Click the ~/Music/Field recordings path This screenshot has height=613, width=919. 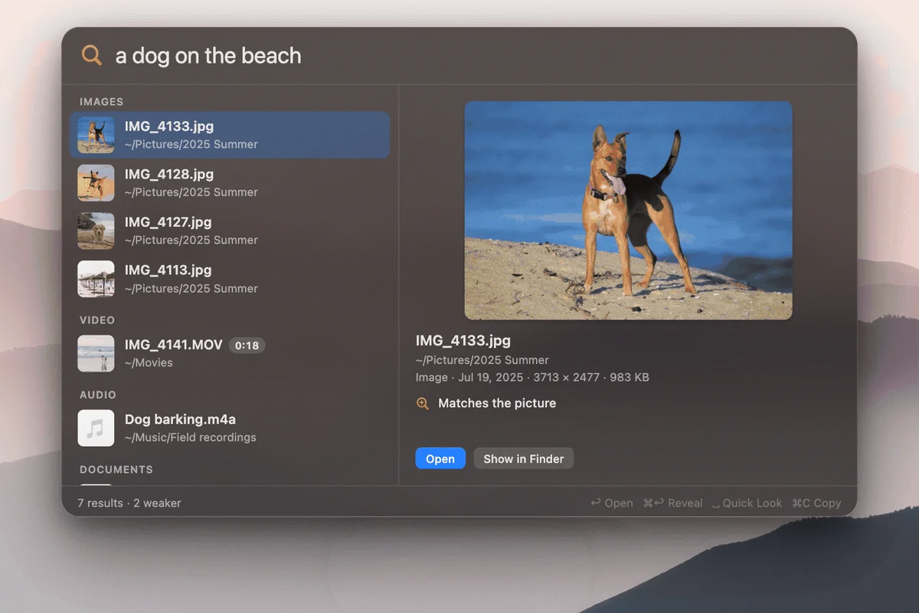tap(191, 438)
